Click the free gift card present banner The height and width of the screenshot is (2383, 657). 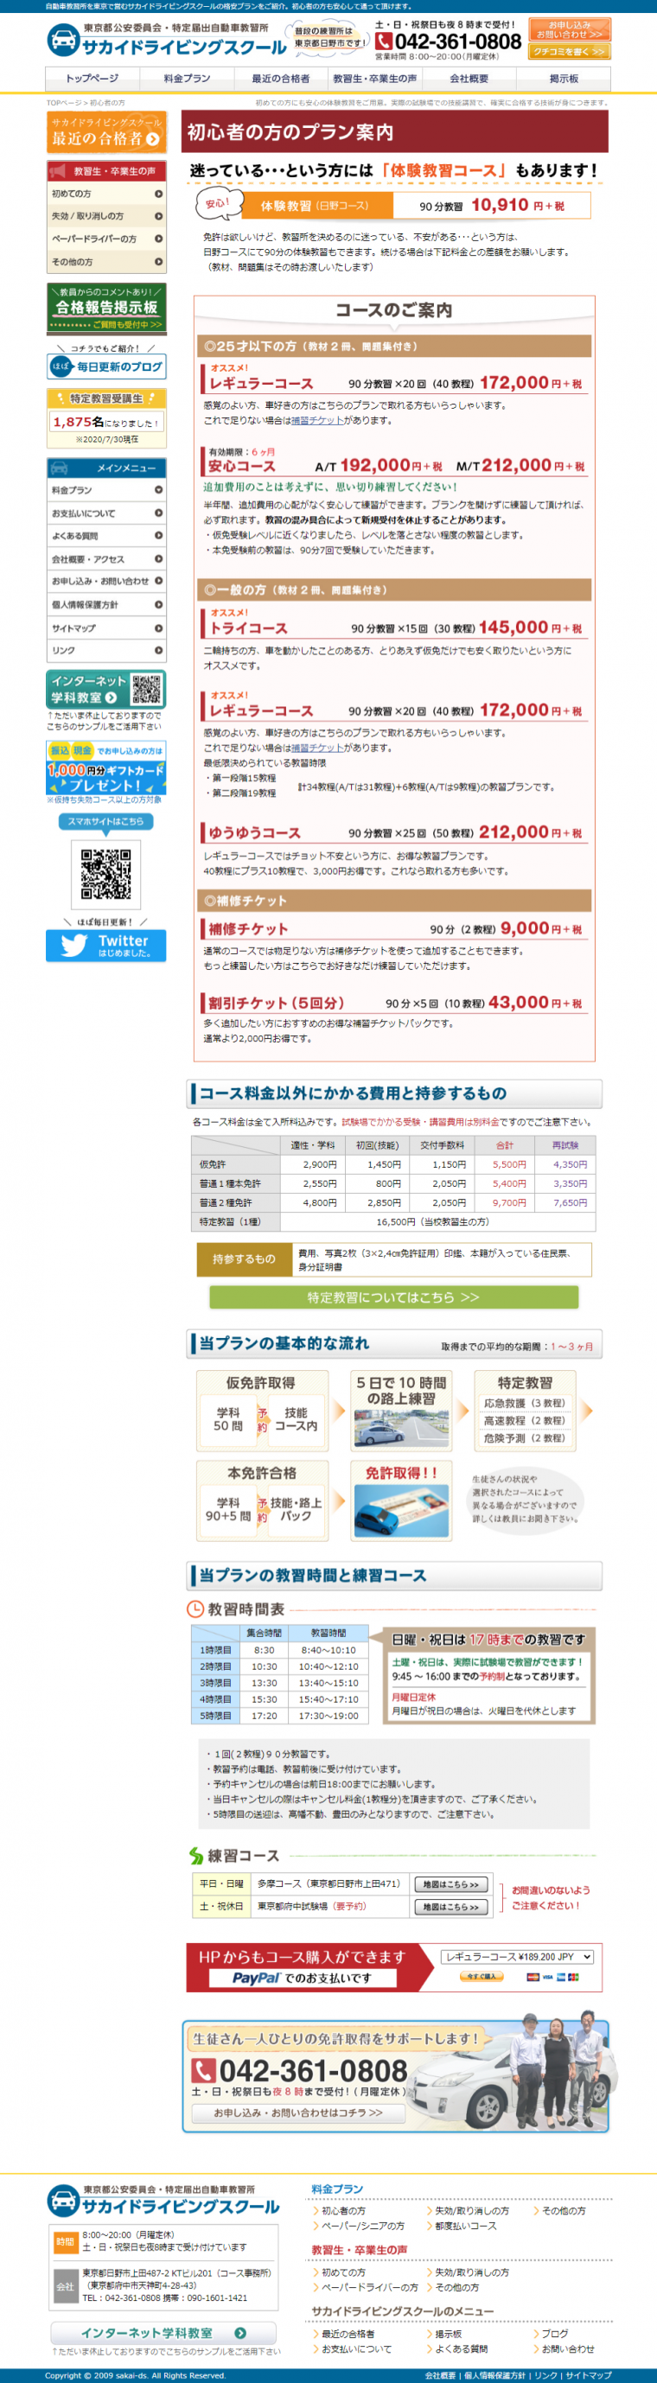tap(105, 767)
